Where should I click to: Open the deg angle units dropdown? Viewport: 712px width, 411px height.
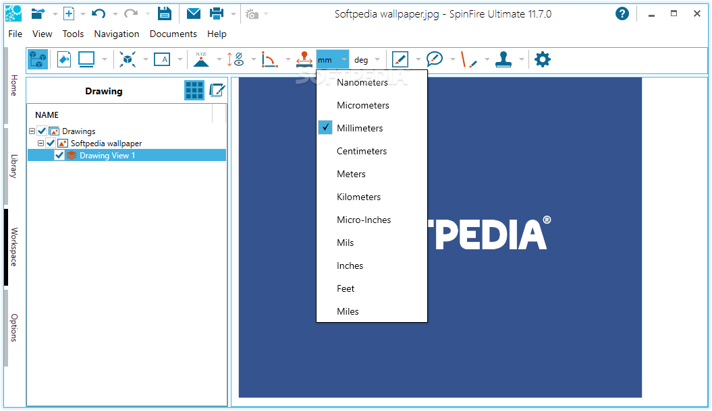[367, 60]
